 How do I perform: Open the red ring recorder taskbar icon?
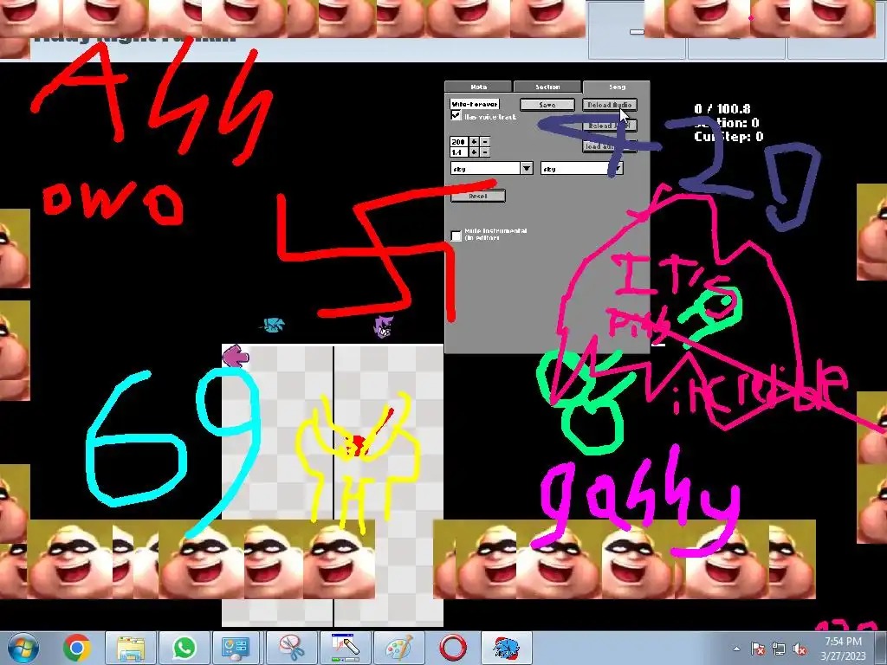(x=453, y=648)
